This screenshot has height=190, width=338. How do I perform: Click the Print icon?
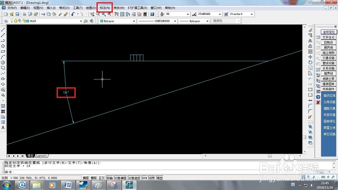pos(24,14)
